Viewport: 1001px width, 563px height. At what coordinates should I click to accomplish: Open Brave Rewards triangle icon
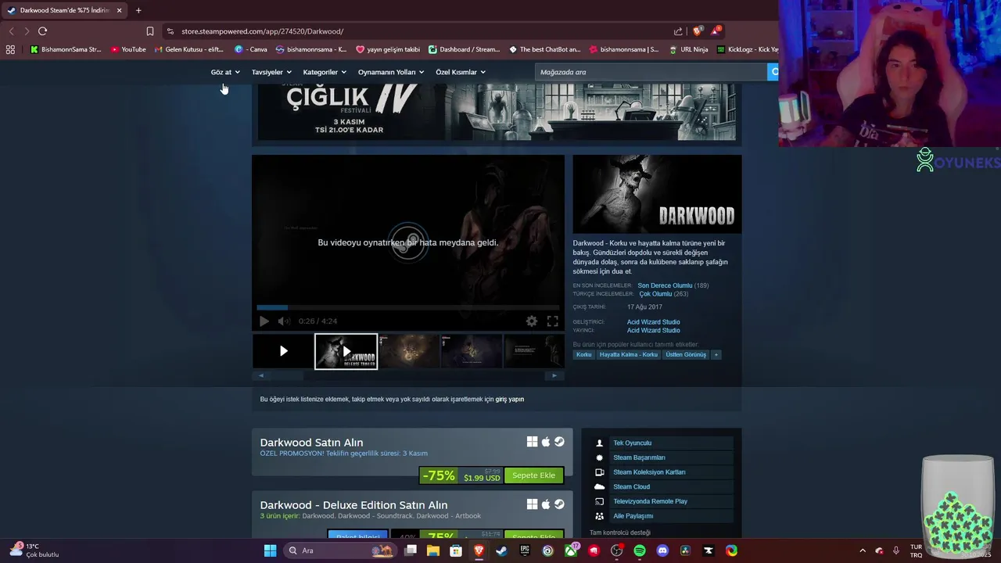(716, 31)
